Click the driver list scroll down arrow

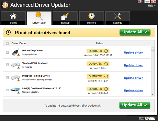point(153,95)
